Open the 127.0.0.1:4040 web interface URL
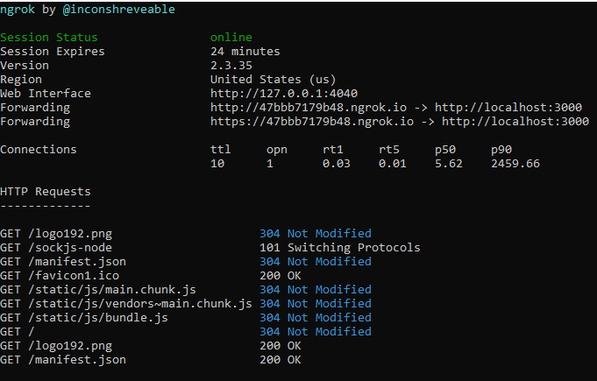The width and height of the screenshot is (597, 381). (x=284, y=93)
